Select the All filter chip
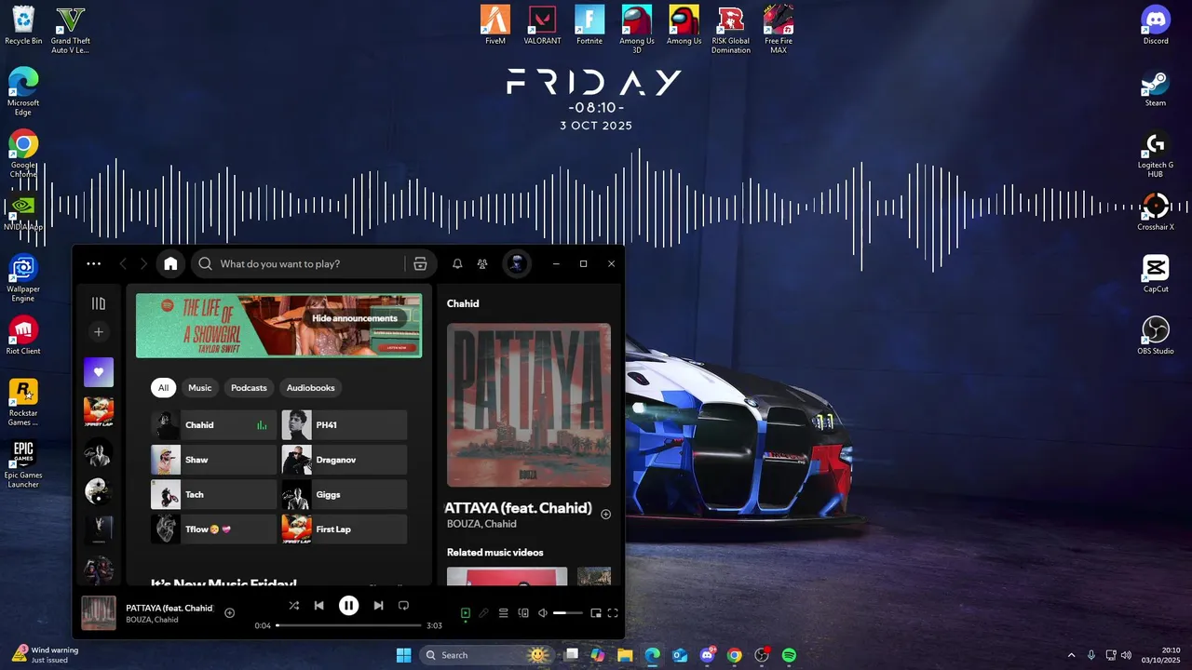The image size is (1192, 670). tap(163, 387)
